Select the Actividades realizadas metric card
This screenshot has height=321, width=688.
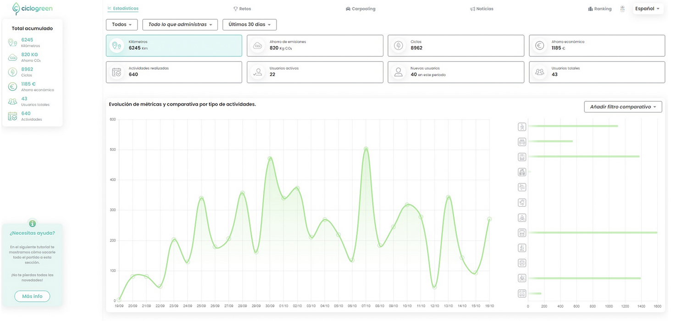[x=174, y=72]
